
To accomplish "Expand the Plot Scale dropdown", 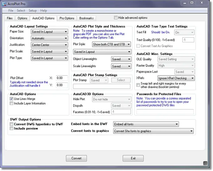I will pos(49,51).
